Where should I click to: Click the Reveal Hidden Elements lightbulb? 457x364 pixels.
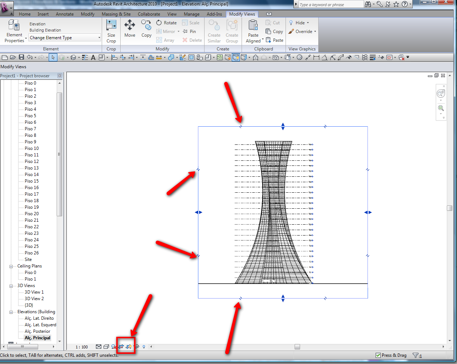click(x=144, y=347)
